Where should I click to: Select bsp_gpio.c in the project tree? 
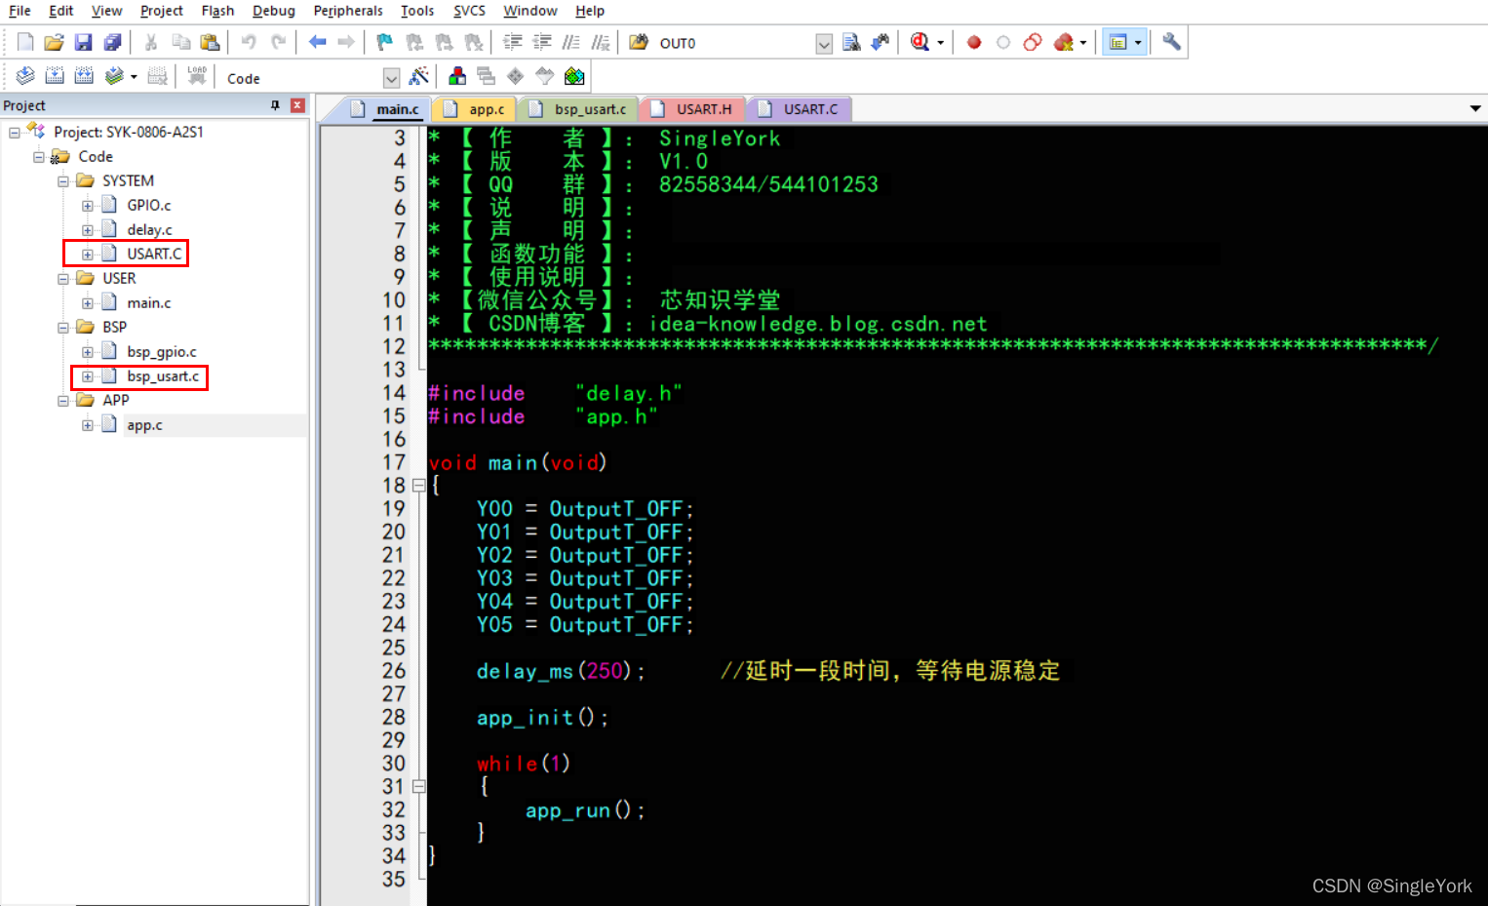pos(161,352)
